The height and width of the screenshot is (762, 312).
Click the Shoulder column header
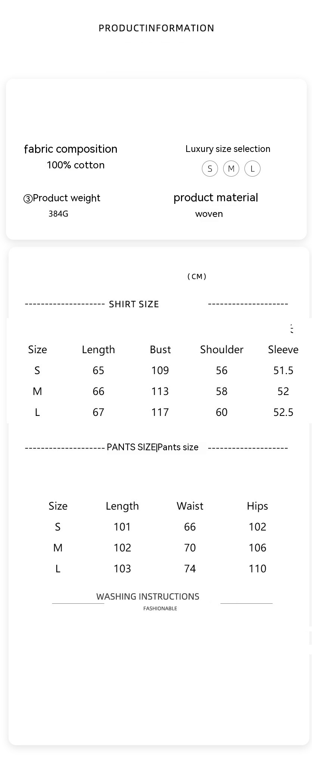pos(222,349)
